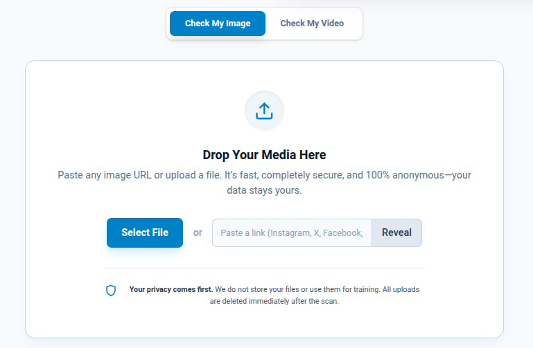Click the Select File button
This screenshot has width=533, height=348.
tap(145, 232)
